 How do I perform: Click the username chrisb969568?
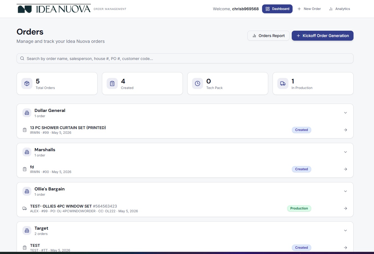pyautogui.click(x=245, y=9)
